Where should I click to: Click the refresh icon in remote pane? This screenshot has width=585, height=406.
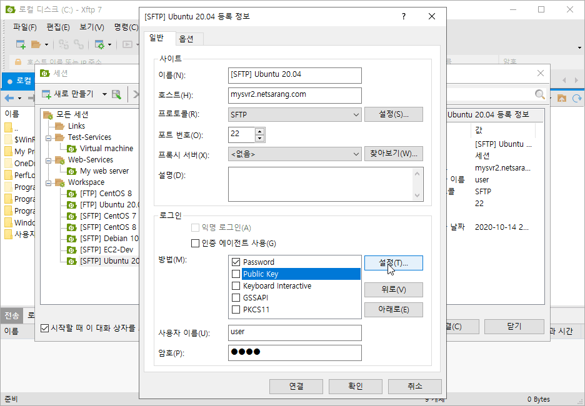(x=577, y=98)
